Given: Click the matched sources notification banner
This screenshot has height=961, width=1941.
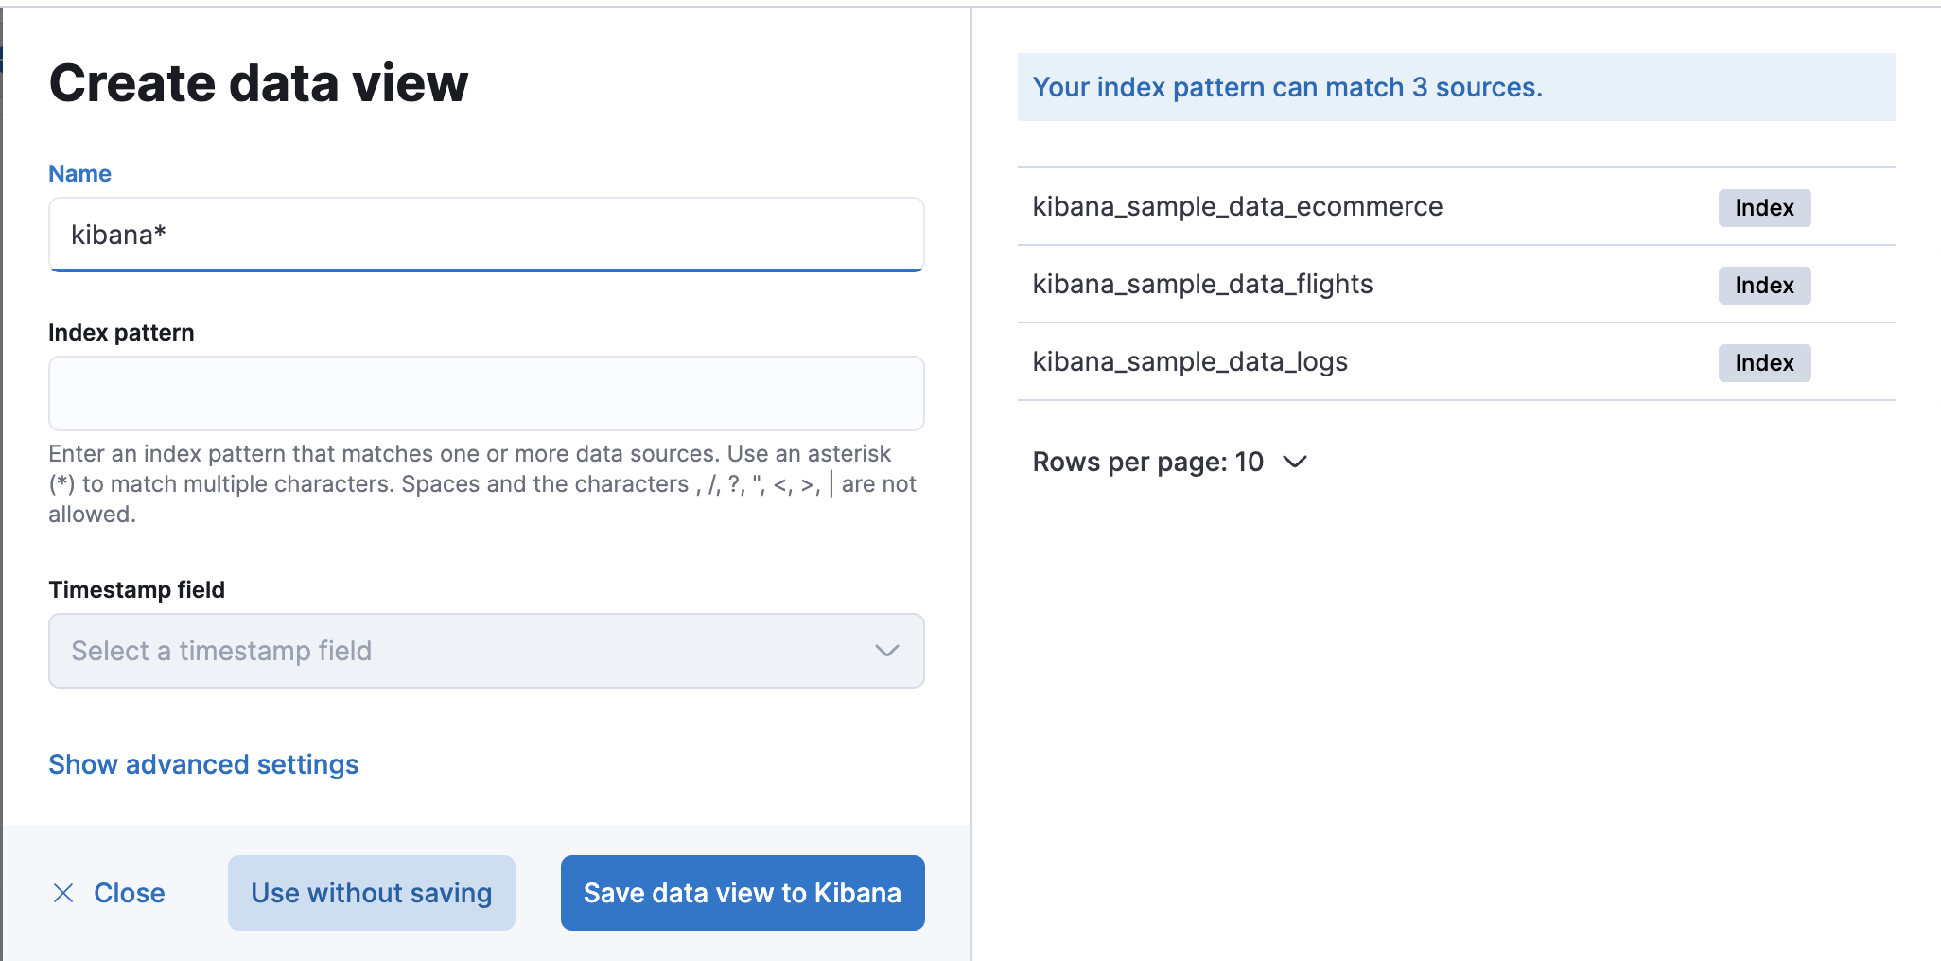Looking at the screenshot, I should [1455, 87].
